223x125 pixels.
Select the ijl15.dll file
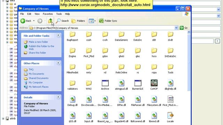(x=72, y=118)
